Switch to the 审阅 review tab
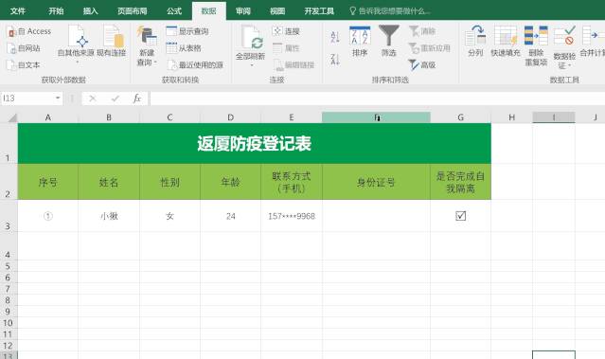 (x=243, y=10)
